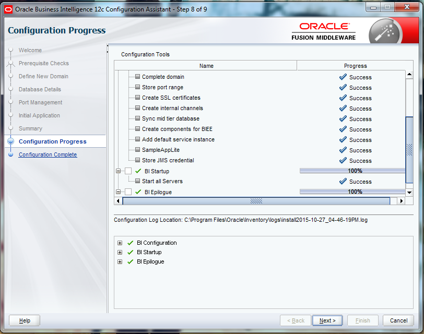Expand BI Configuration in the lower panel
This screenshot has width=424, height=334.
click(x=120, y=243)
